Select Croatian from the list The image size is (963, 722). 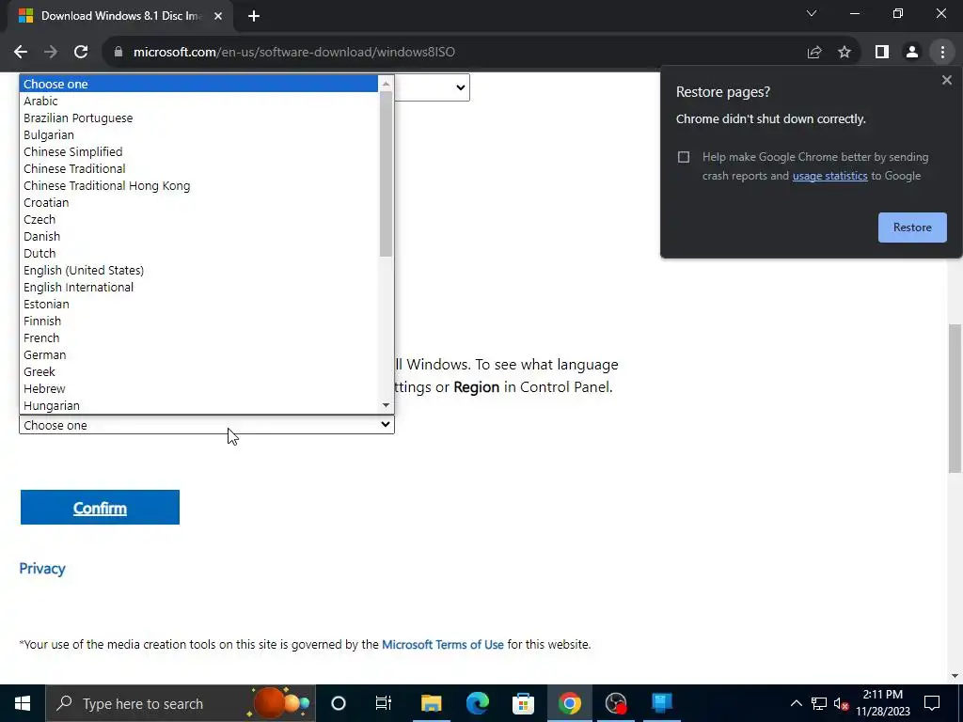[198, 203]
